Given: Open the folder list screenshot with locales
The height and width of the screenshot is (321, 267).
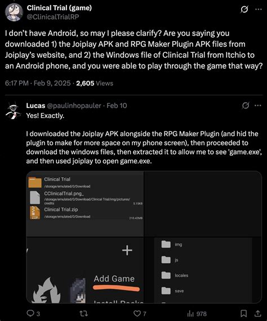Looking at the screenshot, I should [x=203, y=270].
